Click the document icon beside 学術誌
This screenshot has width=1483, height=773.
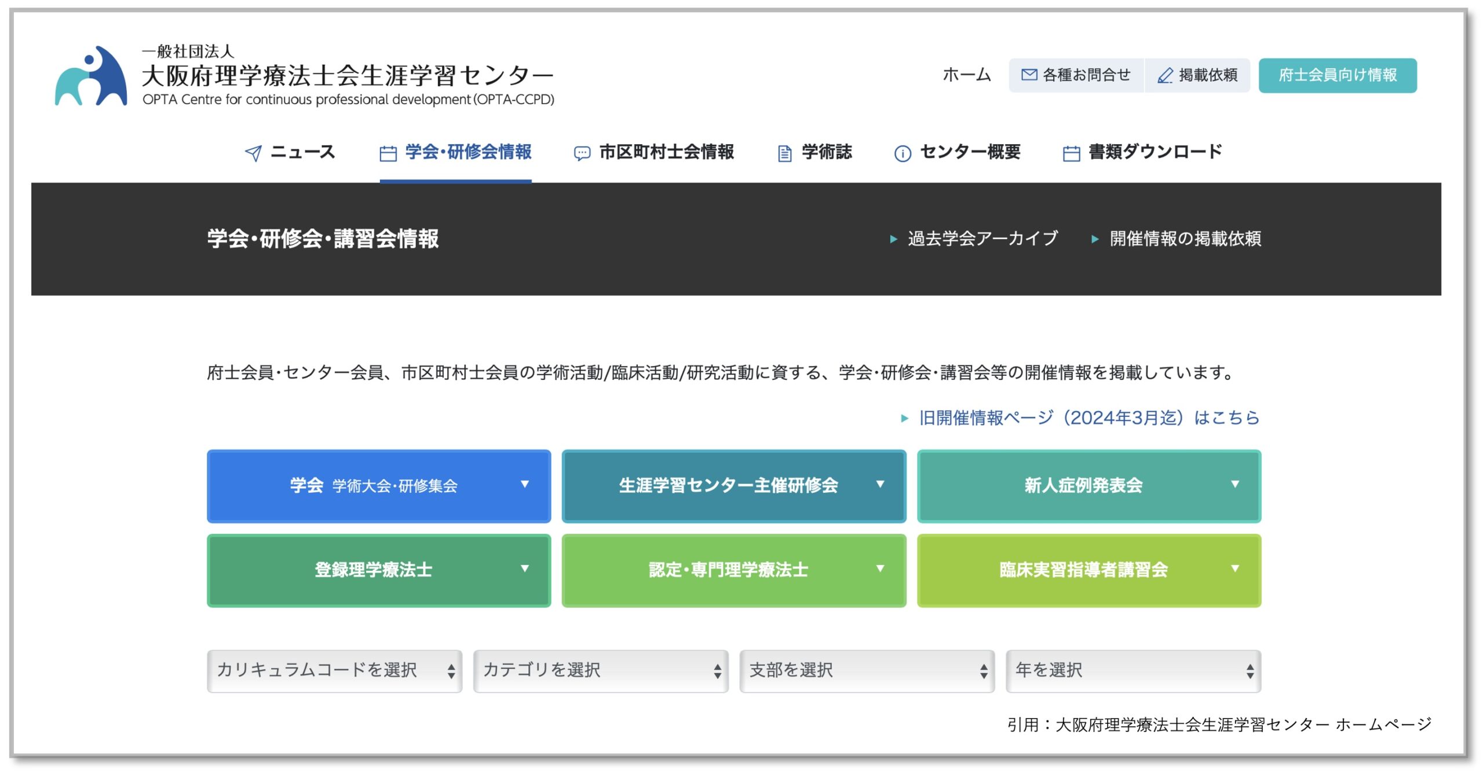(784, 153)
